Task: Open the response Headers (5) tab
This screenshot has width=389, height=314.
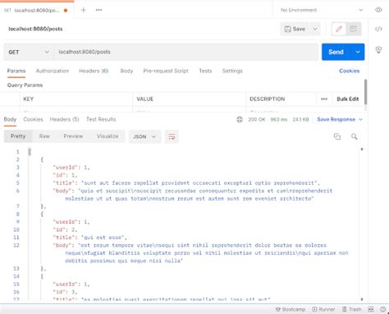Action: [x=64, y=119]
